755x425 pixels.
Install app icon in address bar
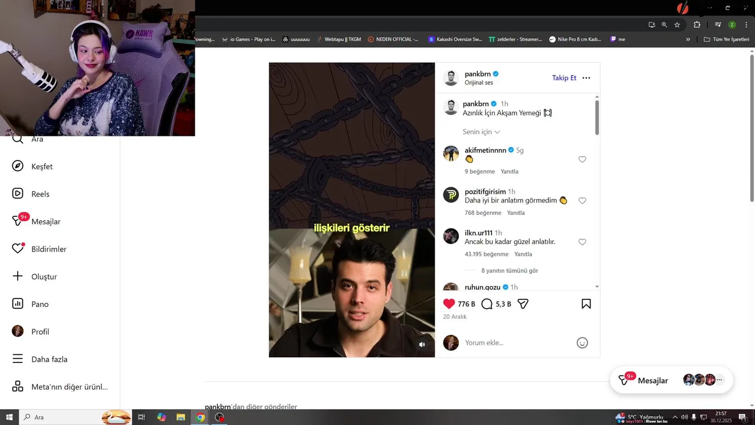click(x=651, y=25)
